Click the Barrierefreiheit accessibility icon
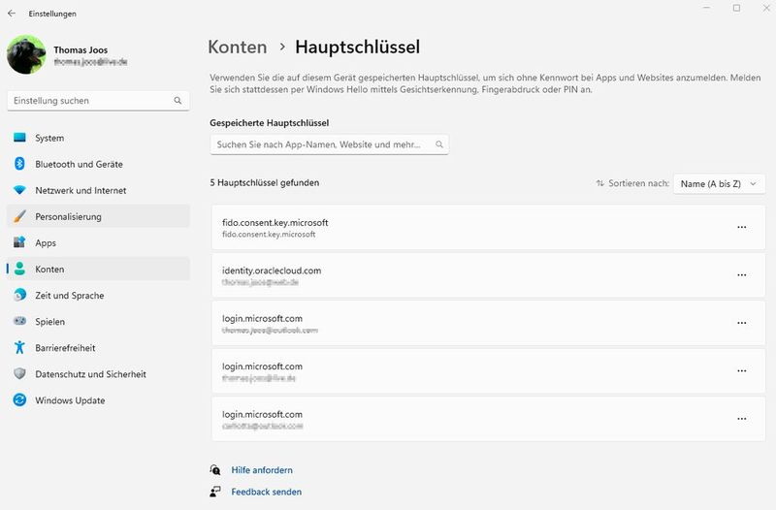 [x=19, y=347]
